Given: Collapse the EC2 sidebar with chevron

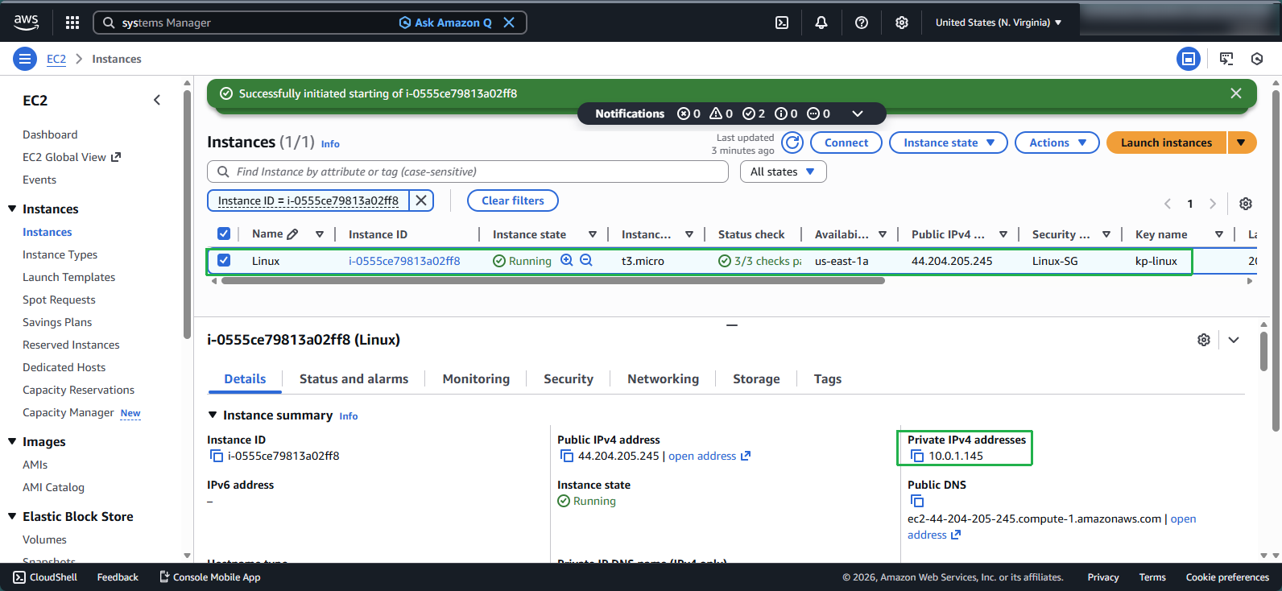Looking at the screenshot, I should coord(157,100).
